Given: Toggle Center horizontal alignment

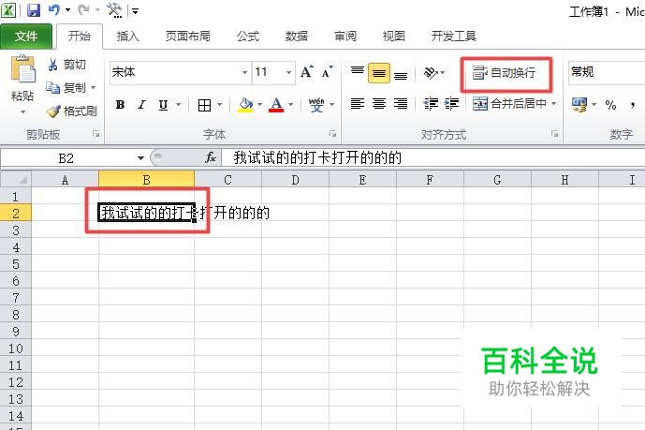Looking at the screenshot, I should coord(379,103).
